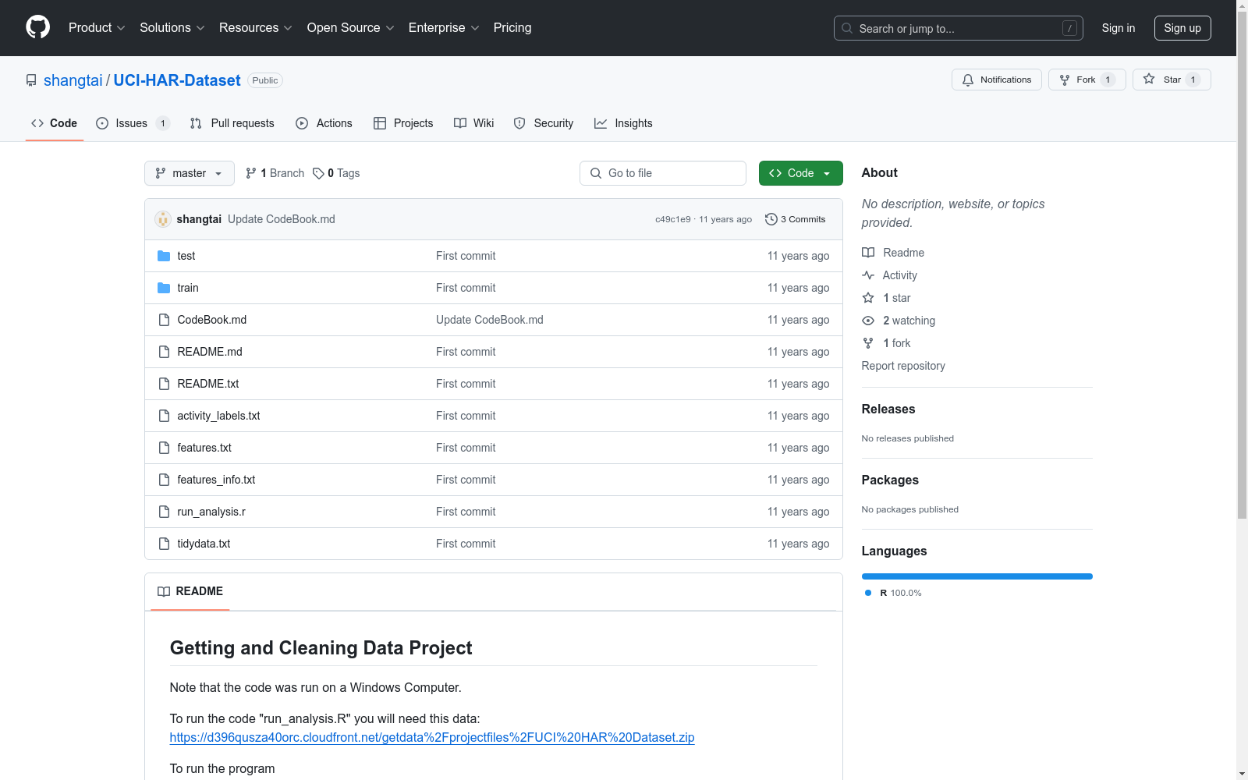This screenshot has height=780, width=1248.
Task: Open the Issues tab
Action: (133, 123)
